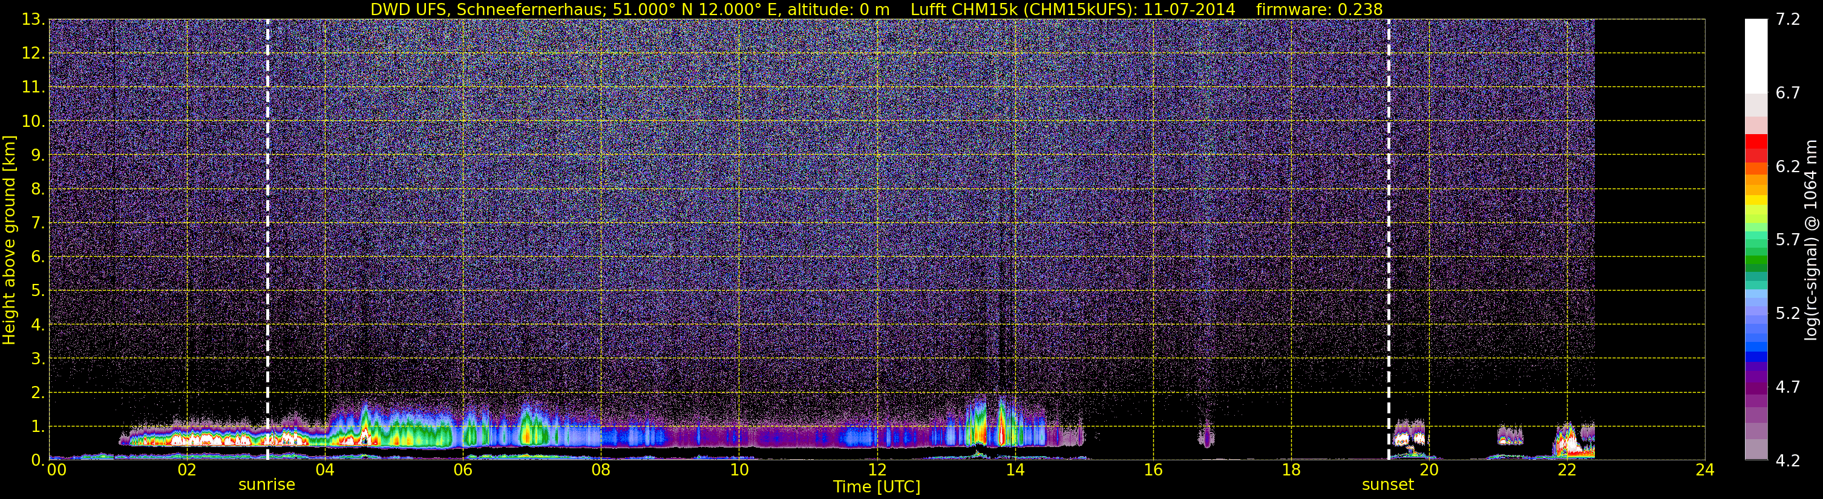Click the 12 tick on the time axis
This screenshot has height=499, width=1823.
[x=877, y=471]
